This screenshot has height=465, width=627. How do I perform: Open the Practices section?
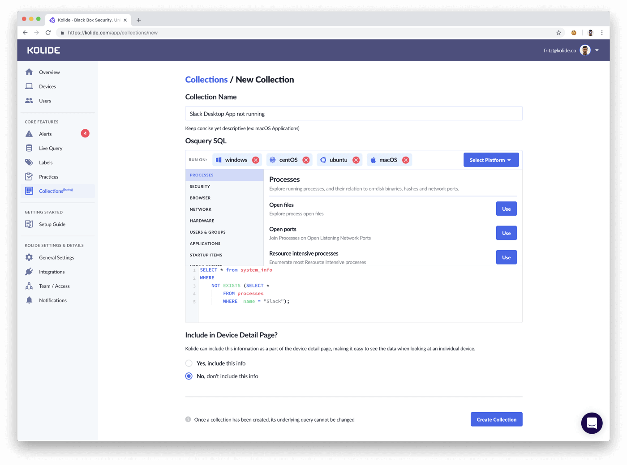point(49,176)
